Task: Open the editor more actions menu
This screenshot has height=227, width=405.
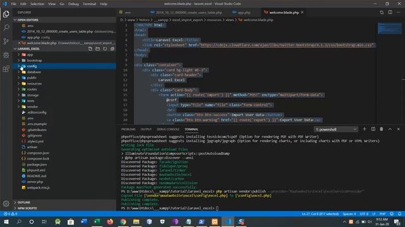Action: tap(398, 13)
